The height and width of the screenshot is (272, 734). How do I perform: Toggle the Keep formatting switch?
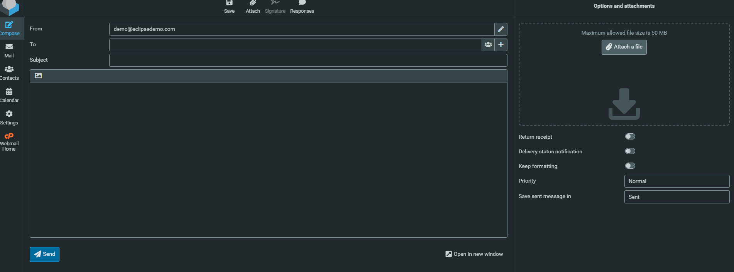click(x=630, y=166)
